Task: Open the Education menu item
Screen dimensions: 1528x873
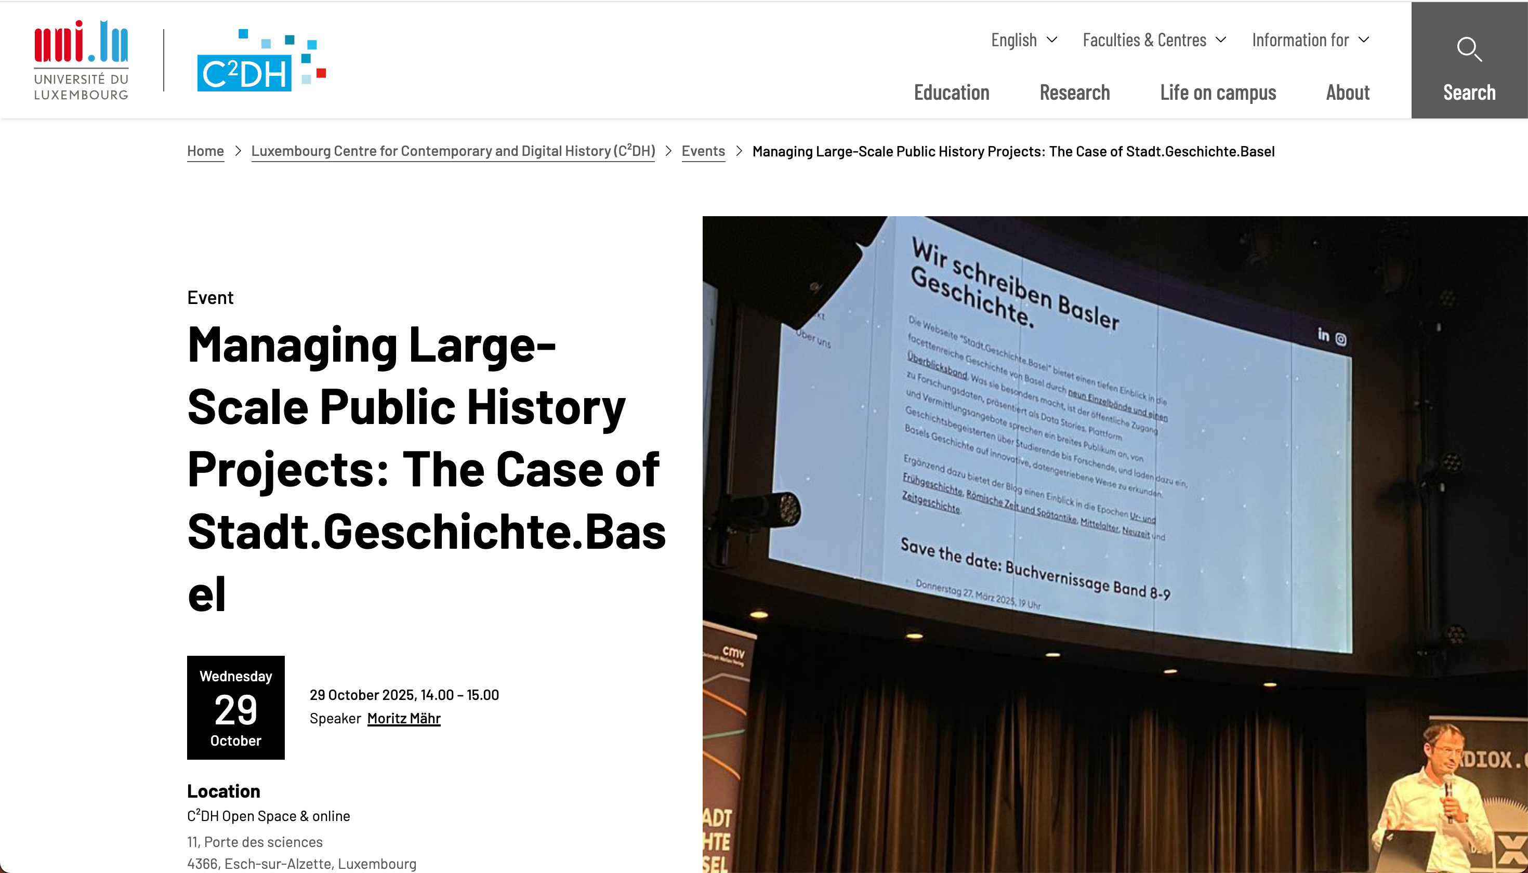Action: tap(952, 92)
